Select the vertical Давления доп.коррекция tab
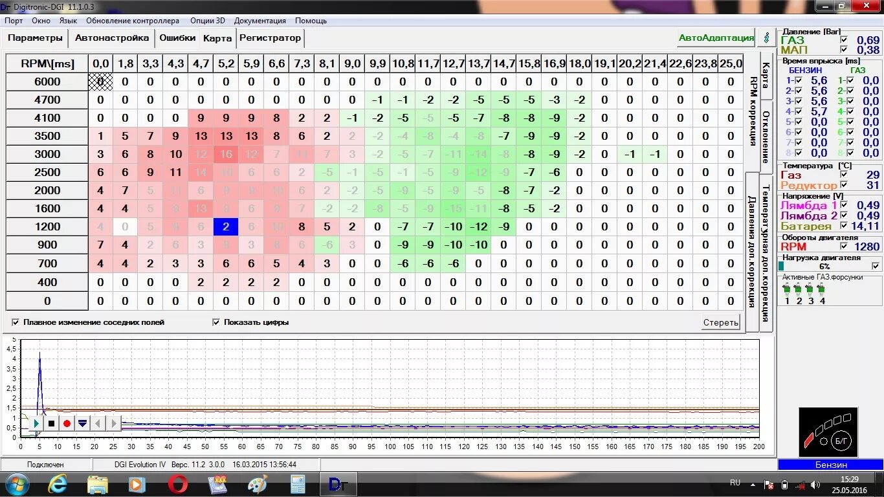Viewport: 884px width, 497px height. click(x=753, y=251)
